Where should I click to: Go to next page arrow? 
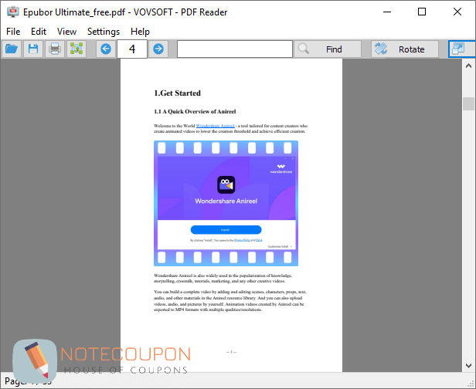(158, 49)
